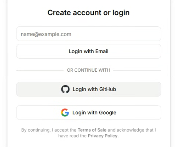This screenshot has height=147, width=175.
Task: Click the GitHub octocat logo icon
Action: 65,89
